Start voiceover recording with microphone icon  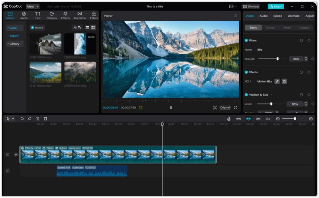pyautogui.click(x=228, y=119)
